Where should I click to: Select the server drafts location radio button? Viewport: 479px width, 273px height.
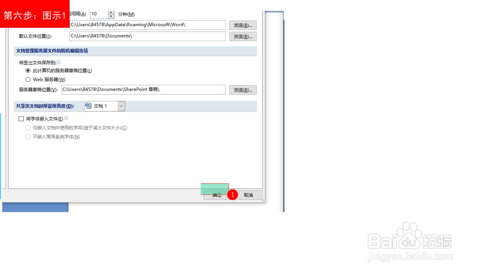pos(28,70)
